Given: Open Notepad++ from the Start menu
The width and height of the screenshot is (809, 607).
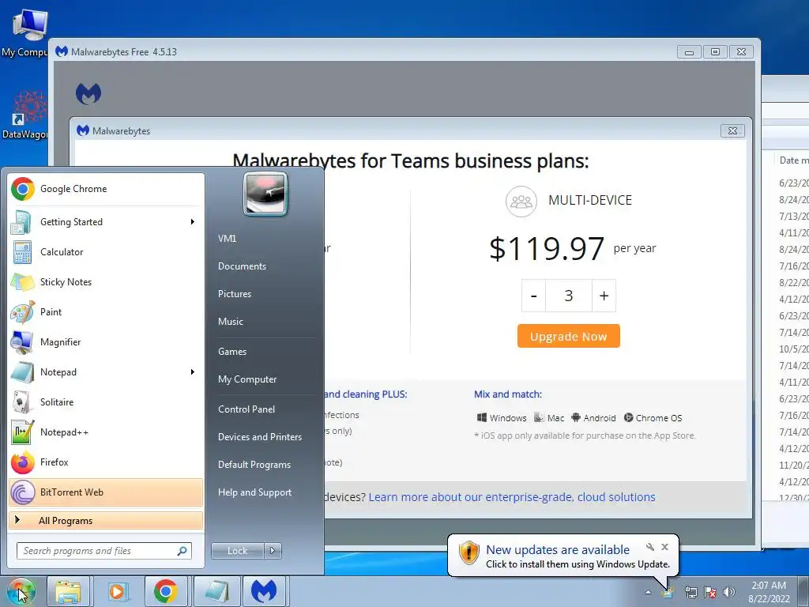Looking at the screenshot, I should (106, 432).
